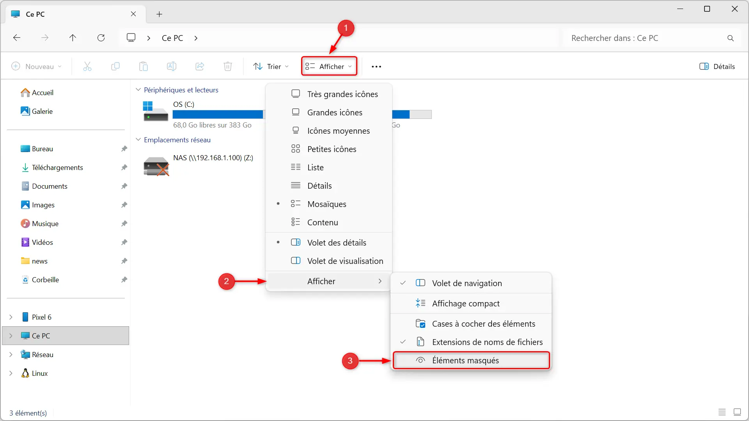
Task: Expand Linux in the tree
Action: [11, 373]
